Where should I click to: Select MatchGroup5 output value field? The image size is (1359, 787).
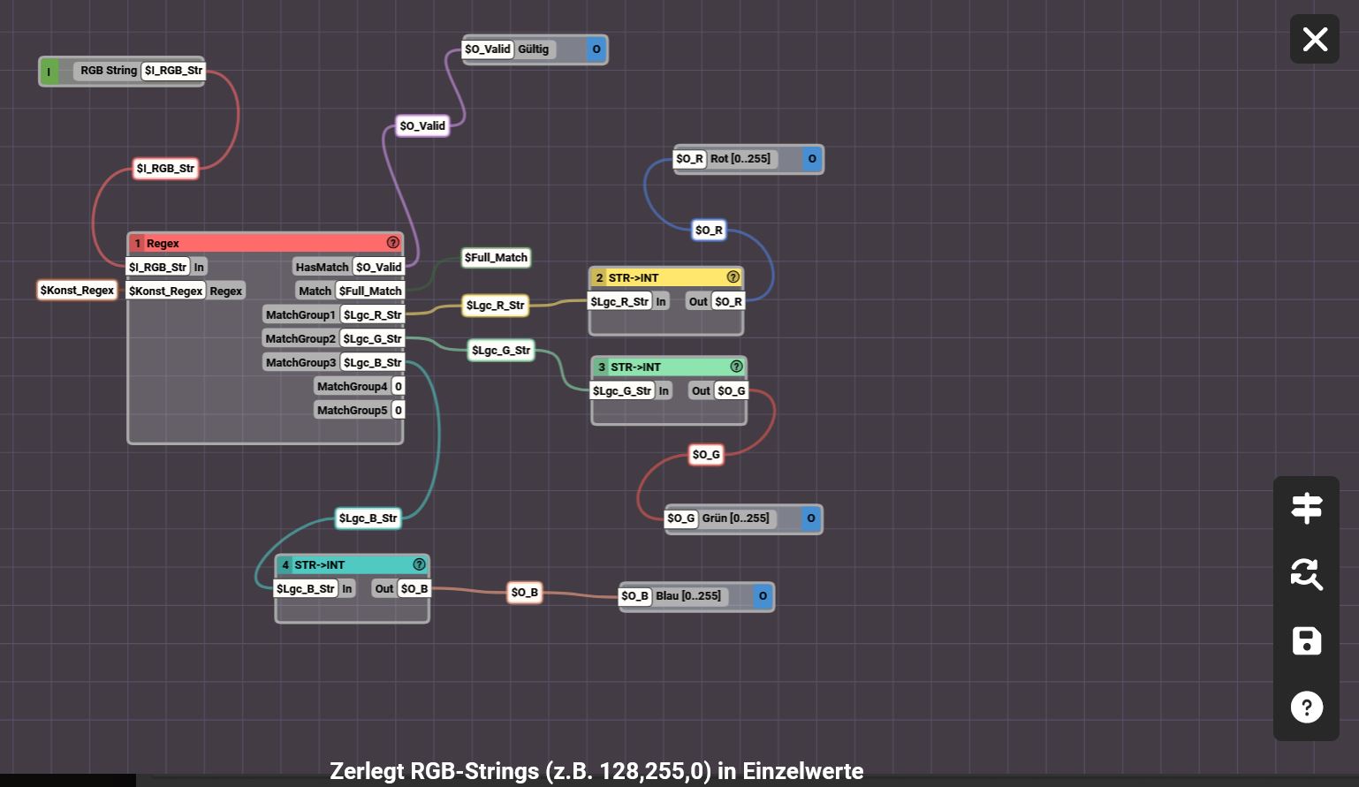(399, 410)
